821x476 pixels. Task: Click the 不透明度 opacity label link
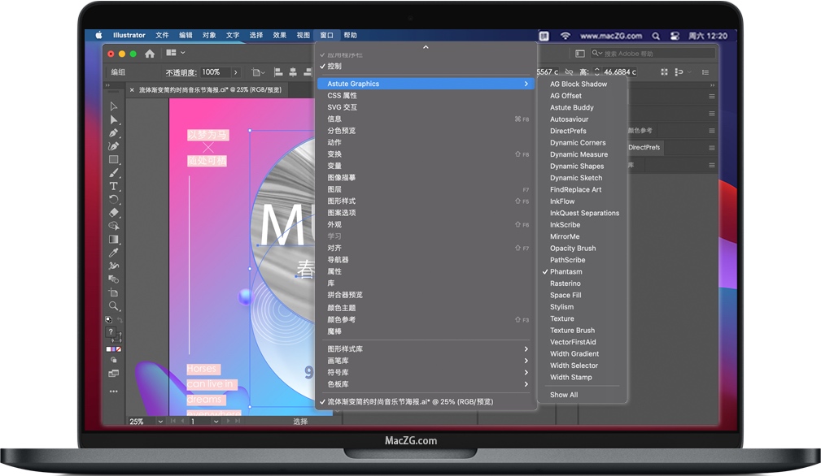[x=181, y=72]
